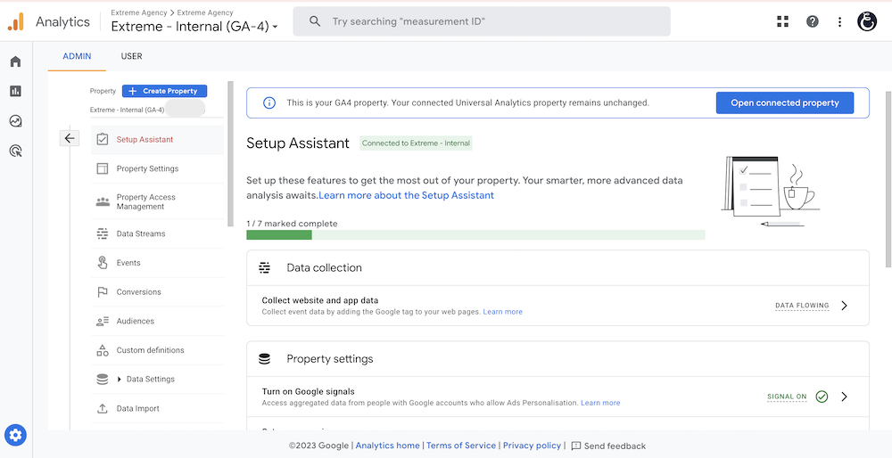Click the Data Streams icon

coord(103,233)
